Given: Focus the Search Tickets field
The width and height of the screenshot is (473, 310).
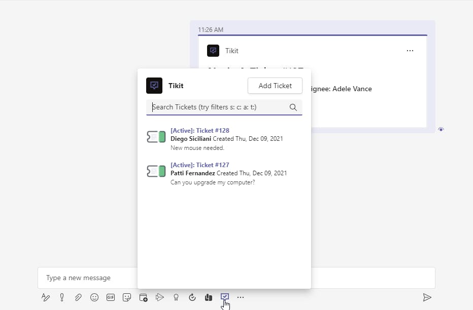Looking at the screenshot, I should click(218, 107).
